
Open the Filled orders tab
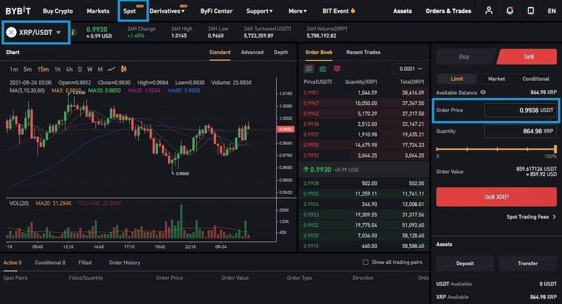[x=85, y=262]
